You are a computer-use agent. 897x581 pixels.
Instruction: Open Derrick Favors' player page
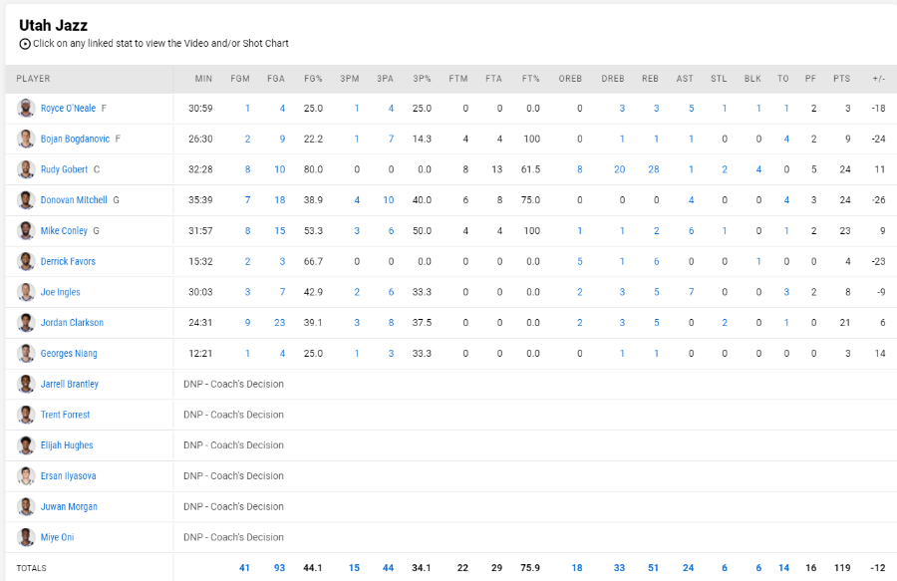coord(68,261)
